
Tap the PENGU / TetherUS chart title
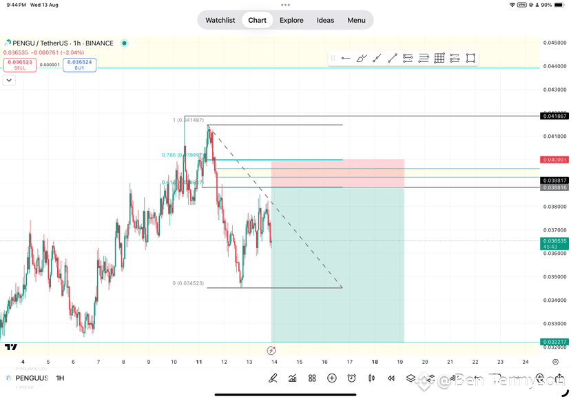[x=63, y=43]
